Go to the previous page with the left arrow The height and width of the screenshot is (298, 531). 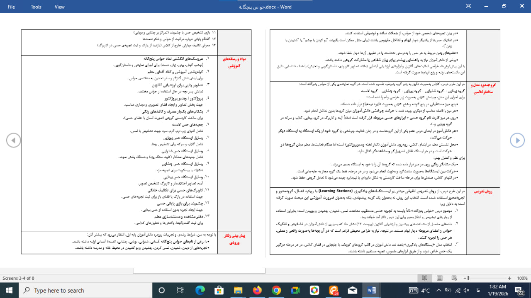(x=13, y=141)
